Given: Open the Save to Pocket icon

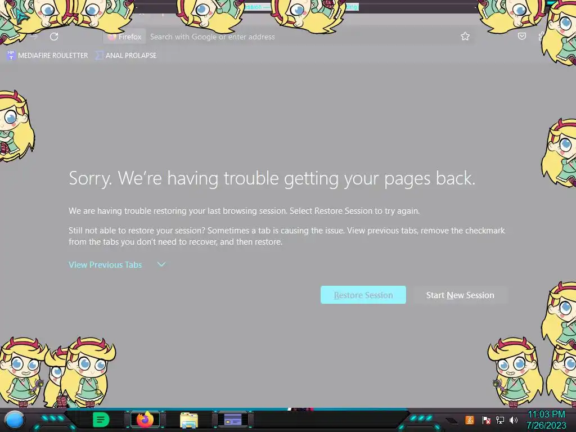Looking at the screenshot, I should 521,36.
